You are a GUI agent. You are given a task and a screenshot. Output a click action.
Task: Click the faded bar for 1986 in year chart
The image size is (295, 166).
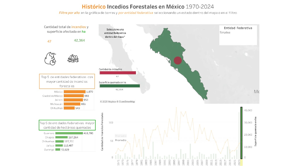pyautogui.click(x=153, y=150)
